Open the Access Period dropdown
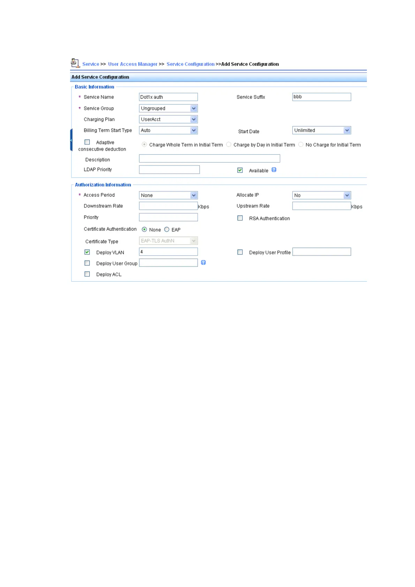The height and width of the screenshot is (587, 415). pyautogui.click(x=168, y=195)
